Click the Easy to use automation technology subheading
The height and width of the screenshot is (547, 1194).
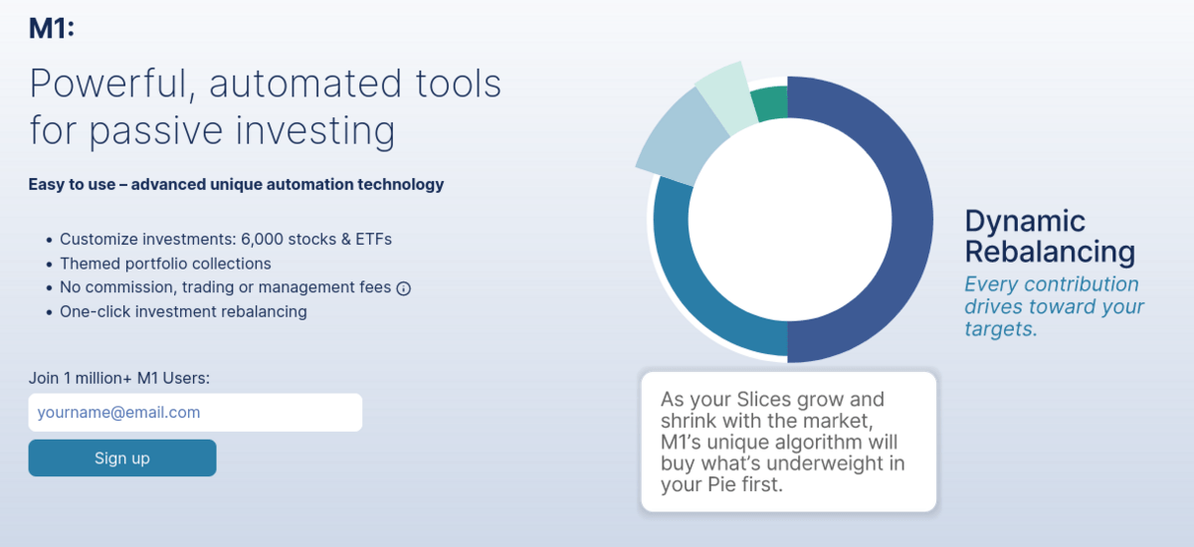[x=237, y=185]
